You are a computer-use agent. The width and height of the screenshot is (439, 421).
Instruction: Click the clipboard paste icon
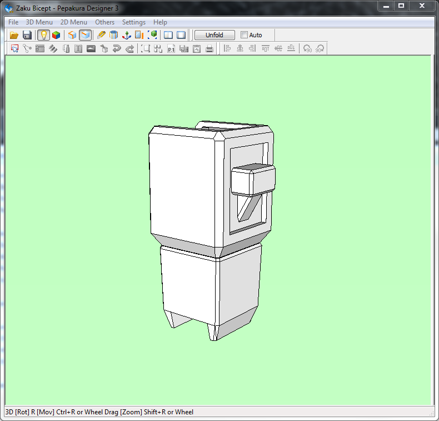coord(197,48)
